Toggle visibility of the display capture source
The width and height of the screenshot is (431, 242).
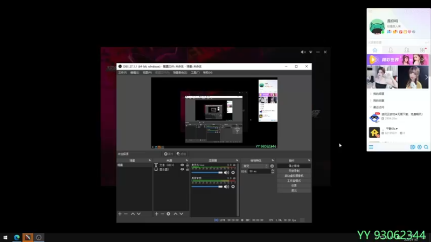(x=182, y=169)
